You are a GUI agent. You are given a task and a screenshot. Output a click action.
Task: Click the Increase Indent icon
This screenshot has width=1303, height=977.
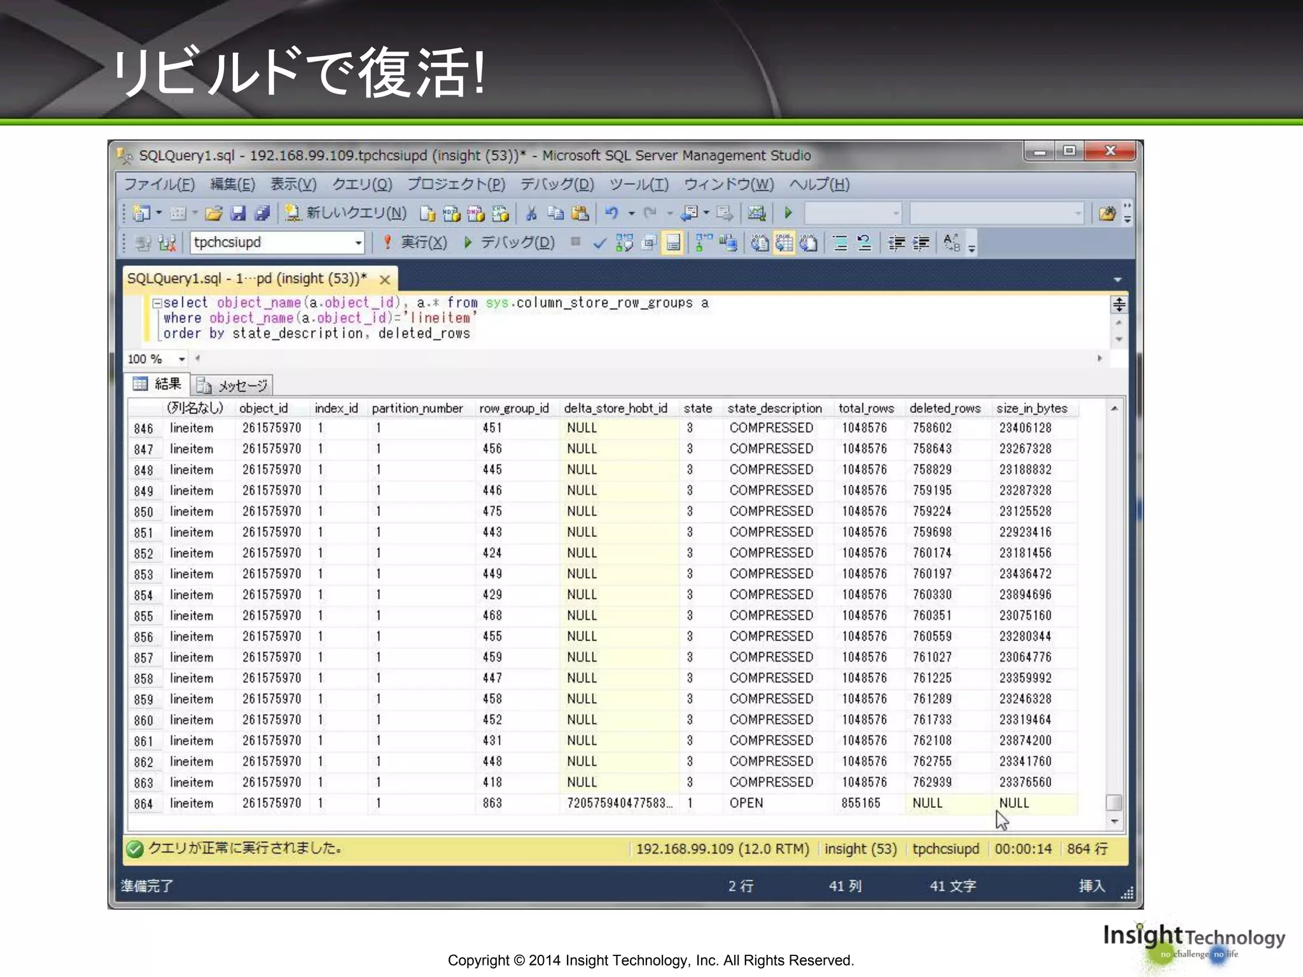click(x=921, y=243)
